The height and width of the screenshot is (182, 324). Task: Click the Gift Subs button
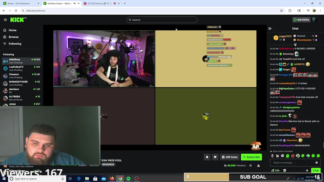[230, 157]
